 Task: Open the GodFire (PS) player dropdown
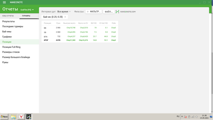click(x=27, y=10)
